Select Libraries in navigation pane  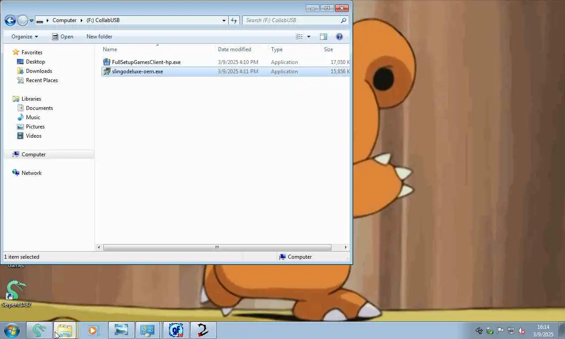click(31, 99)
